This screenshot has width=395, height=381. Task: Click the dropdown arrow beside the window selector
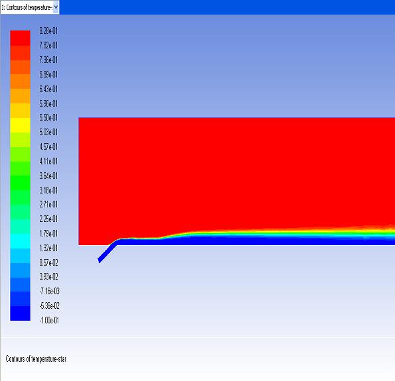click(x=56, y=7)
